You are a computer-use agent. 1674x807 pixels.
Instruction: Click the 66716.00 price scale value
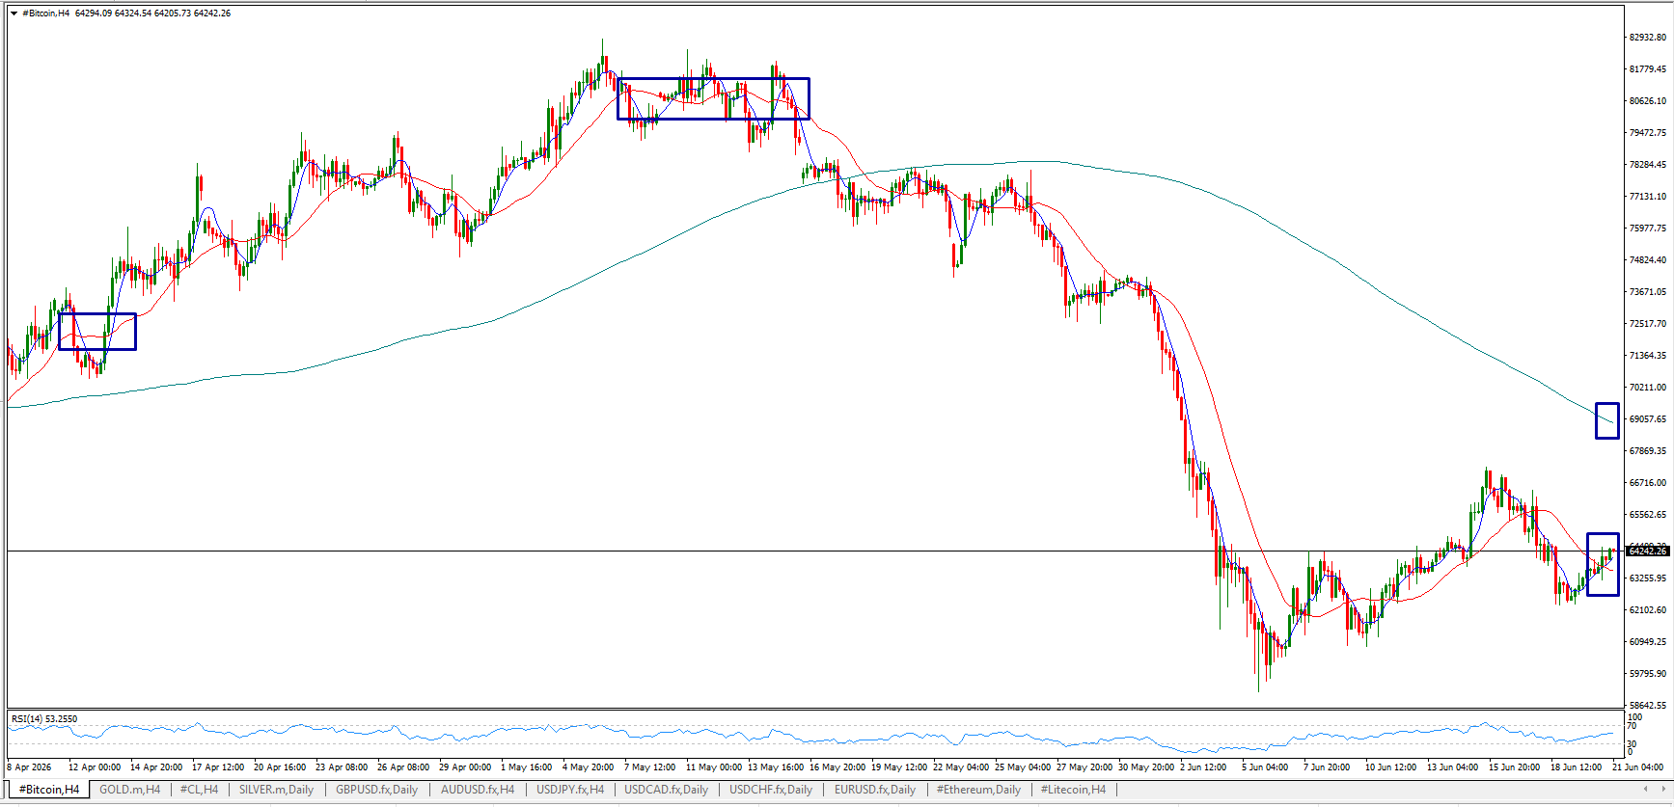point(1647,483)
